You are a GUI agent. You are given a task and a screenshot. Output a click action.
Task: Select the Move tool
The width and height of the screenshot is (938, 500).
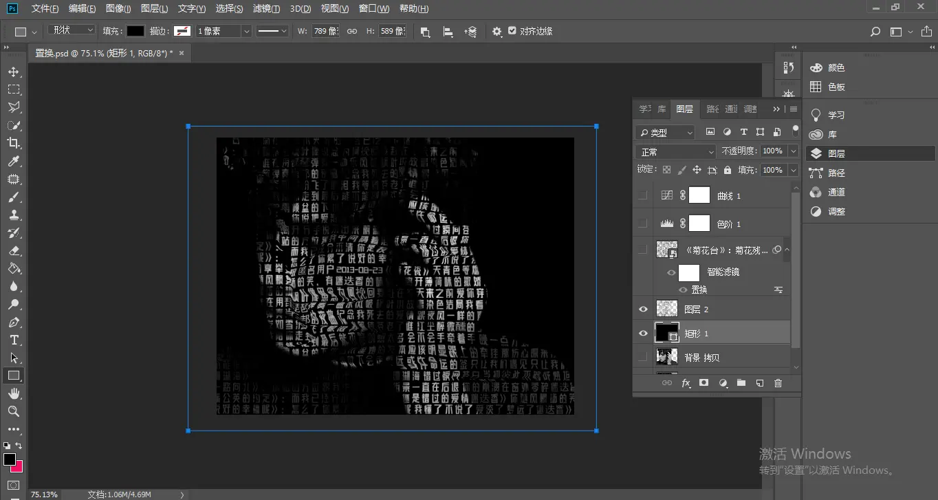click(x=14, y=72)
